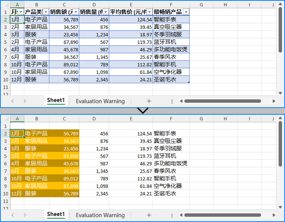Viewport: 285px width, 222px height.
Task: Go to previous sheet in bottom window
Action: point(13,215)
